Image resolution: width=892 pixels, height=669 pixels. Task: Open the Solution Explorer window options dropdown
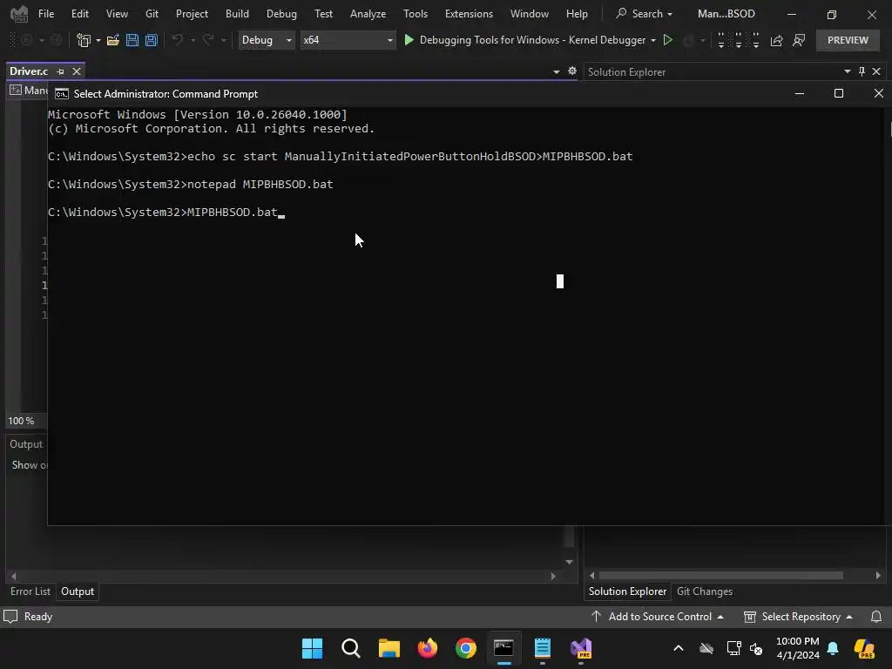tap(847, 71)
